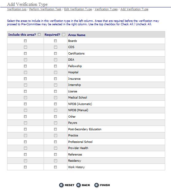The width and height of the screenshot is (171, 190).
Task: Toggle the Required? header check-all box
Action: pos(64,34)
